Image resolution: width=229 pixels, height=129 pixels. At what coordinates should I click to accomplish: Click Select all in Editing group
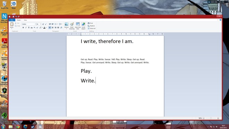point(92,29)
